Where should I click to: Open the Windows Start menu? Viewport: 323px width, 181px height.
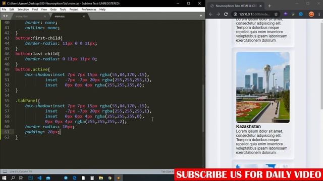(4, 178)
